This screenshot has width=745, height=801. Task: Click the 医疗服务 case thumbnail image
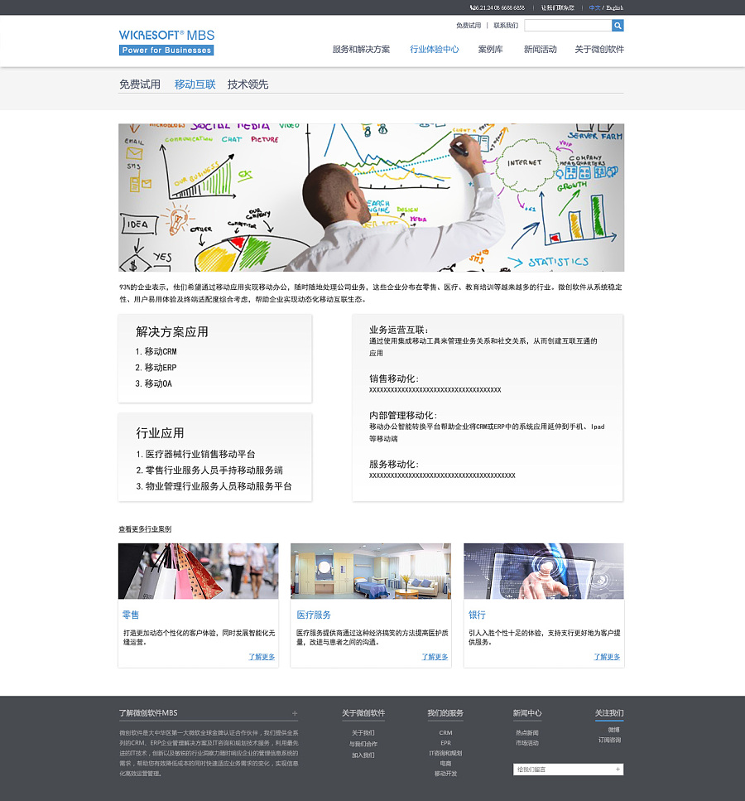pos(371,571)
